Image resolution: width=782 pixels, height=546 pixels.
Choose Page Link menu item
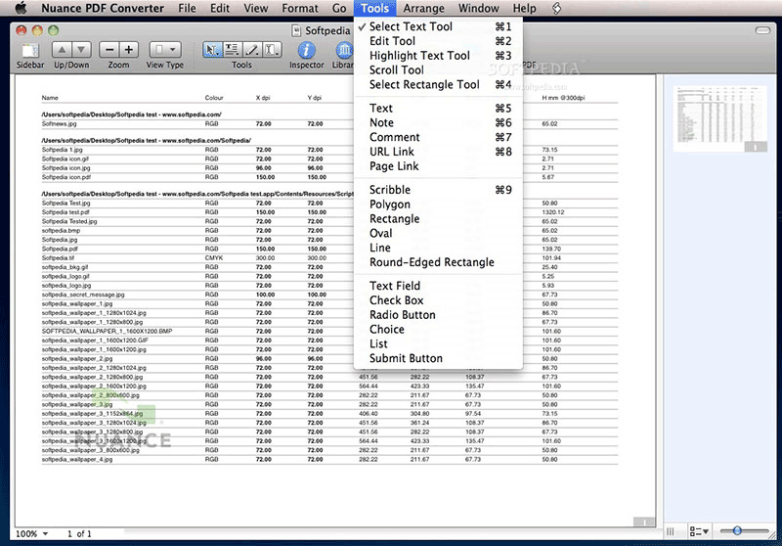pos(438,165)
